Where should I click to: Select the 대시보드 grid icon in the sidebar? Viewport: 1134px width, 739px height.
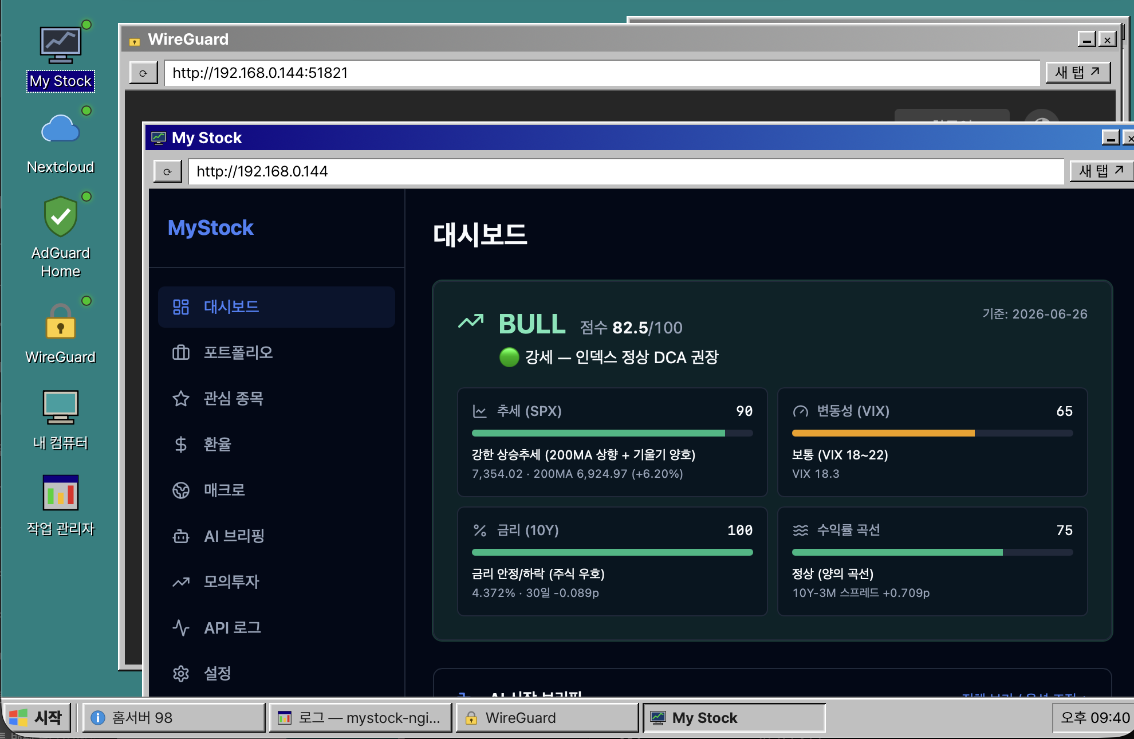[x=181, y=307]
